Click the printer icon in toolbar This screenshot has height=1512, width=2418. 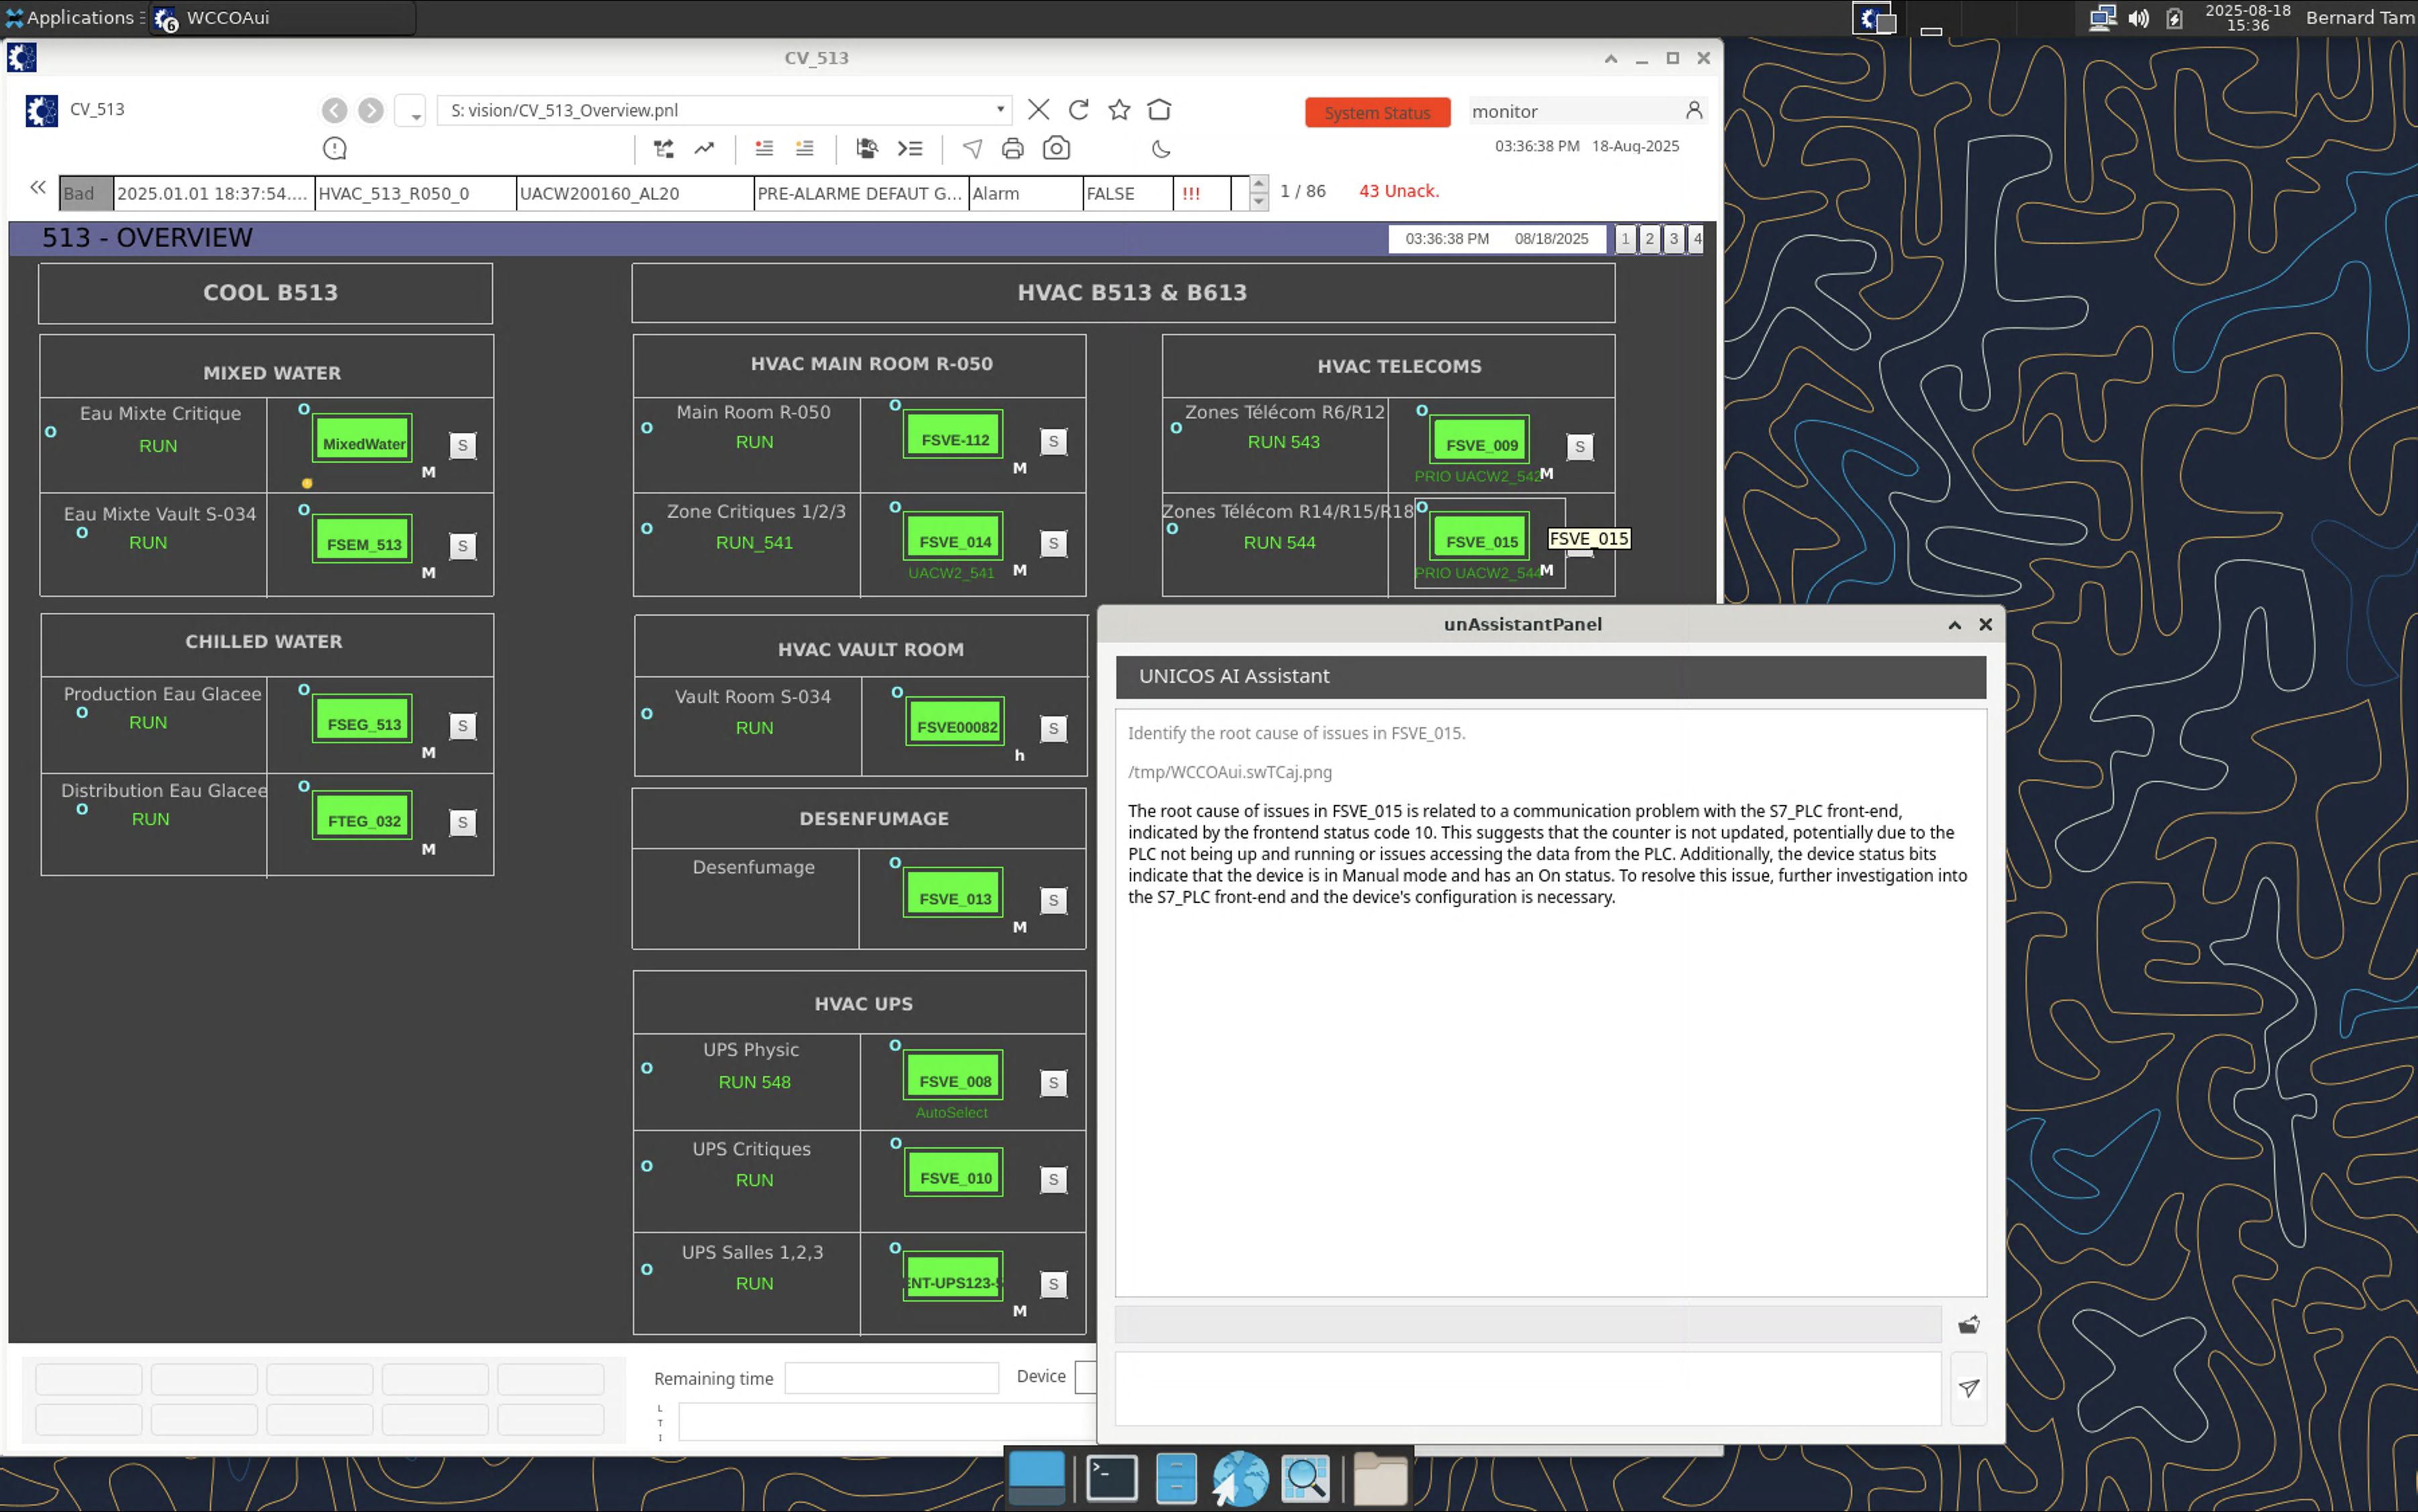tap(1012, 149)
